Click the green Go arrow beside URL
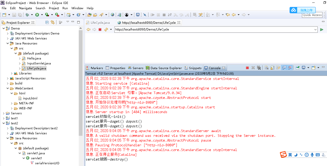This screenshot has width=327, height=166. coord(322,29)
